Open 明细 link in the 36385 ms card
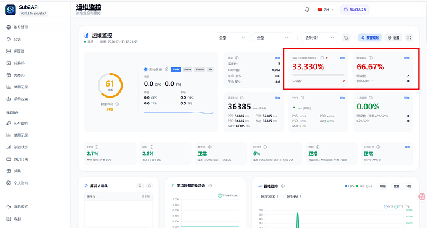427x228 pixels. pyautogui.click(x=277, y=98)
